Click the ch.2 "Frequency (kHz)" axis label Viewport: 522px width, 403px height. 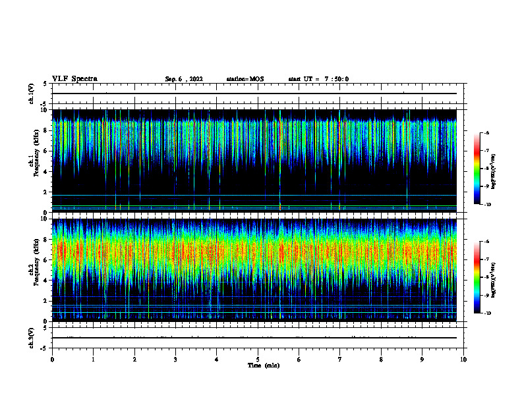pos(36,262)
